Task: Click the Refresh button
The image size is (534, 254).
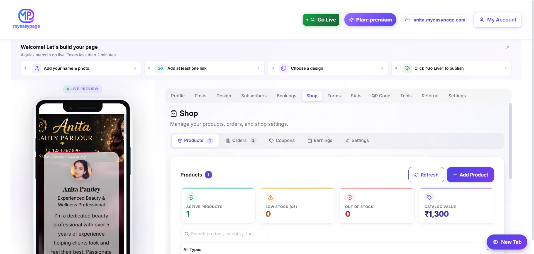Action: 426,175
